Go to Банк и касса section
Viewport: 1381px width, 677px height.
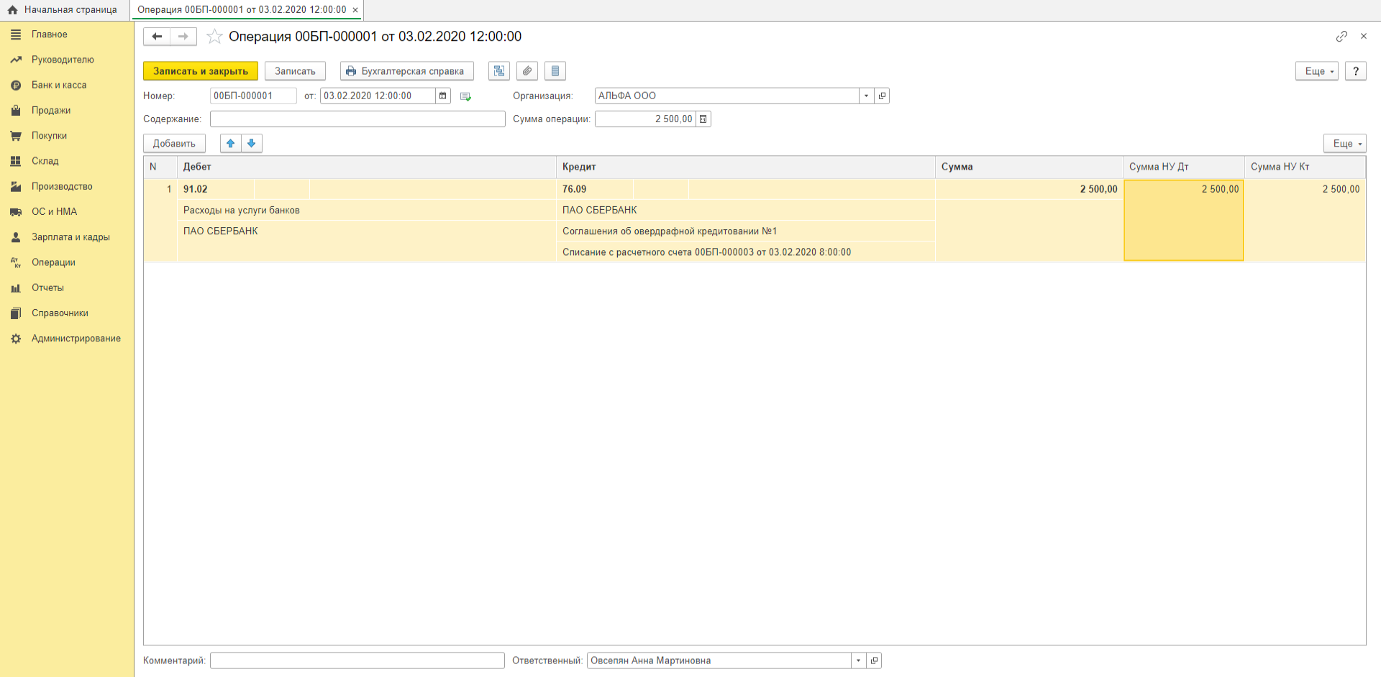pyautogui.click(x=59, y=85)
